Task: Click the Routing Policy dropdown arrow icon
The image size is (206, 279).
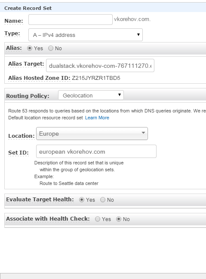Action: click(120, 95)
